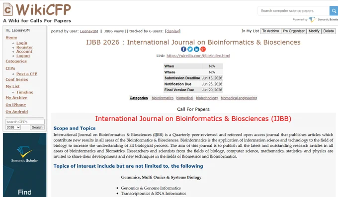
Task: Open the Login link
Action: pos(22,43)
